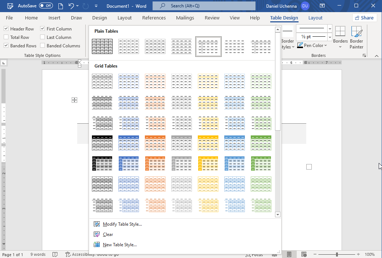
Task: Open the Insert tab
Action: point(54,18)
